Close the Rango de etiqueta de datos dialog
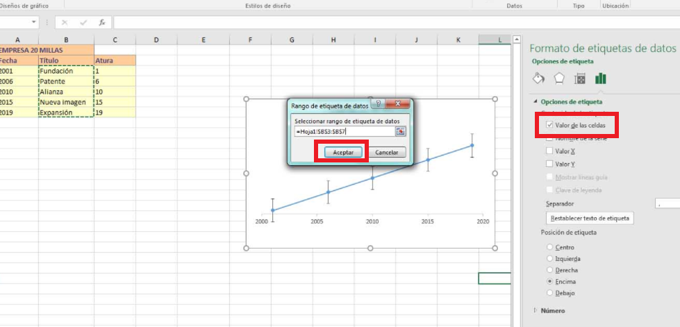 coord(397,104)
